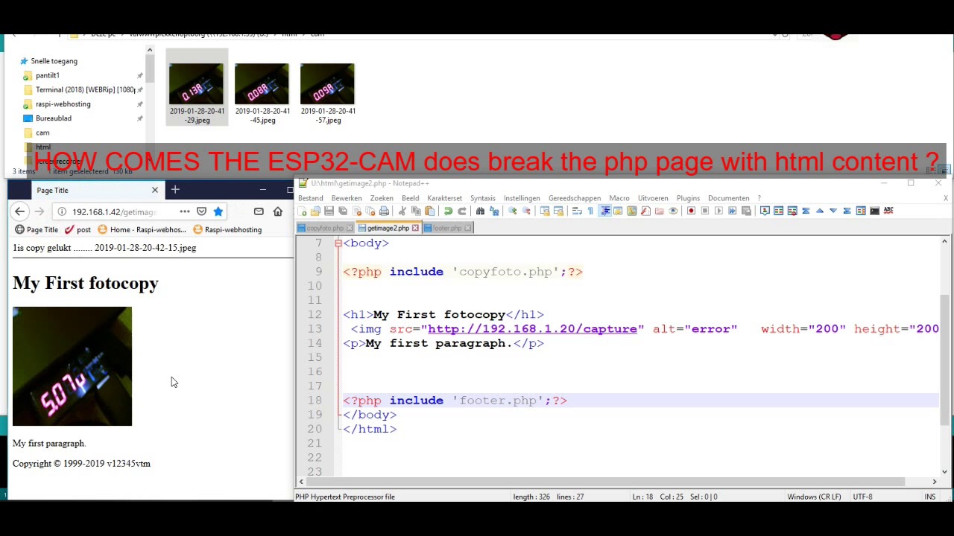Open the Plugins menu

point(688,198)
